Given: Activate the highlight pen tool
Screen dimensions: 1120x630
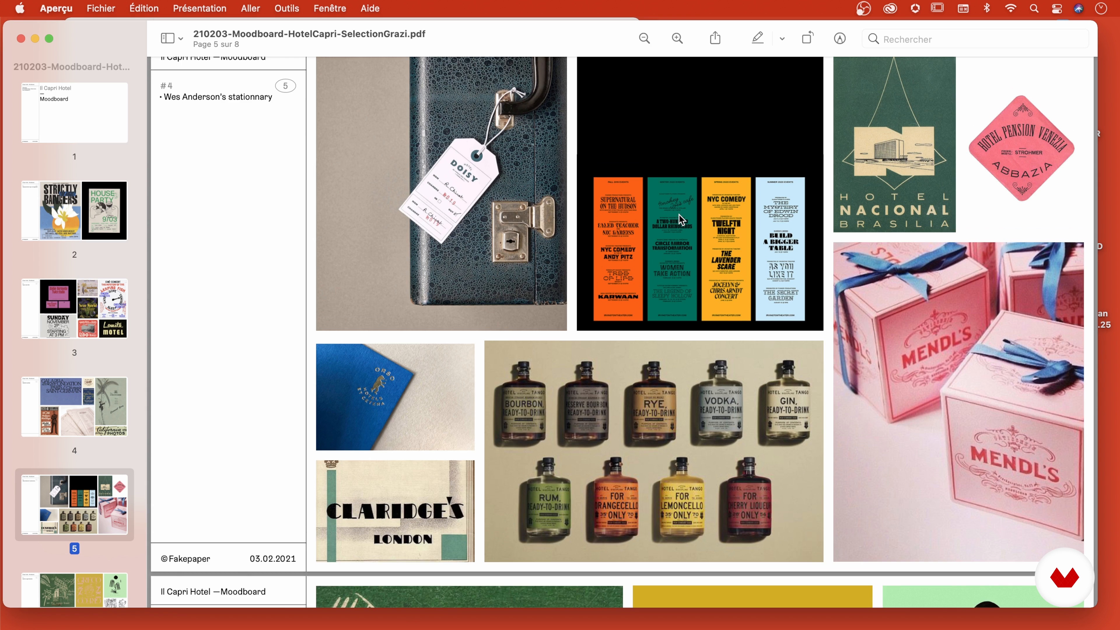Looking at the screenshot, I should tap(757, 38).
